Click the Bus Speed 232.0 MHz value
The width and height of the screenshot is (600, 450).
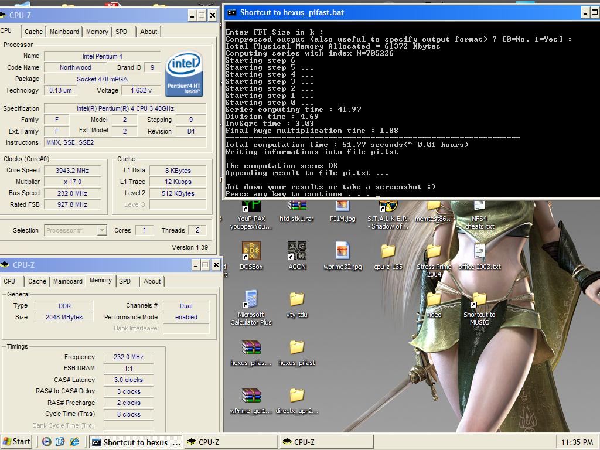point(72,193)
